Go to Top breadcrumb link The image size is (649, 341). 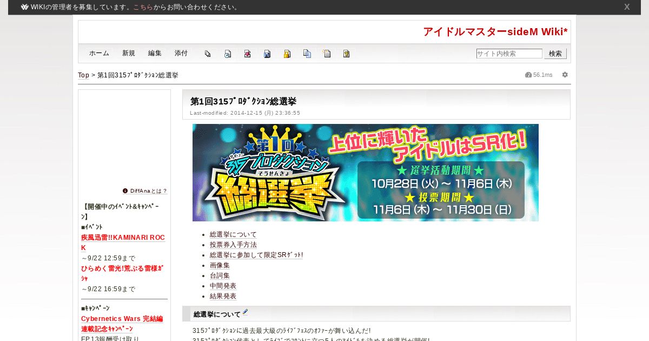(x=83, y=75)
